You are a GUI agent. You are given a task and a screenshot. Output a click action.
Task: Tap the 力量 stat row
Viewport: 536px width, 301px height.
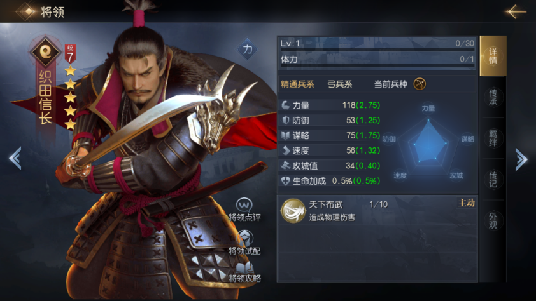pos(330,105)
